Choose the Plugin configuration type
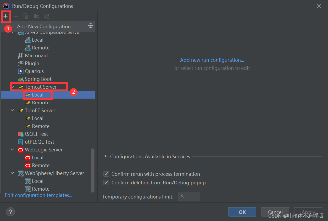 pyautogui.click(x=32, y=63)
